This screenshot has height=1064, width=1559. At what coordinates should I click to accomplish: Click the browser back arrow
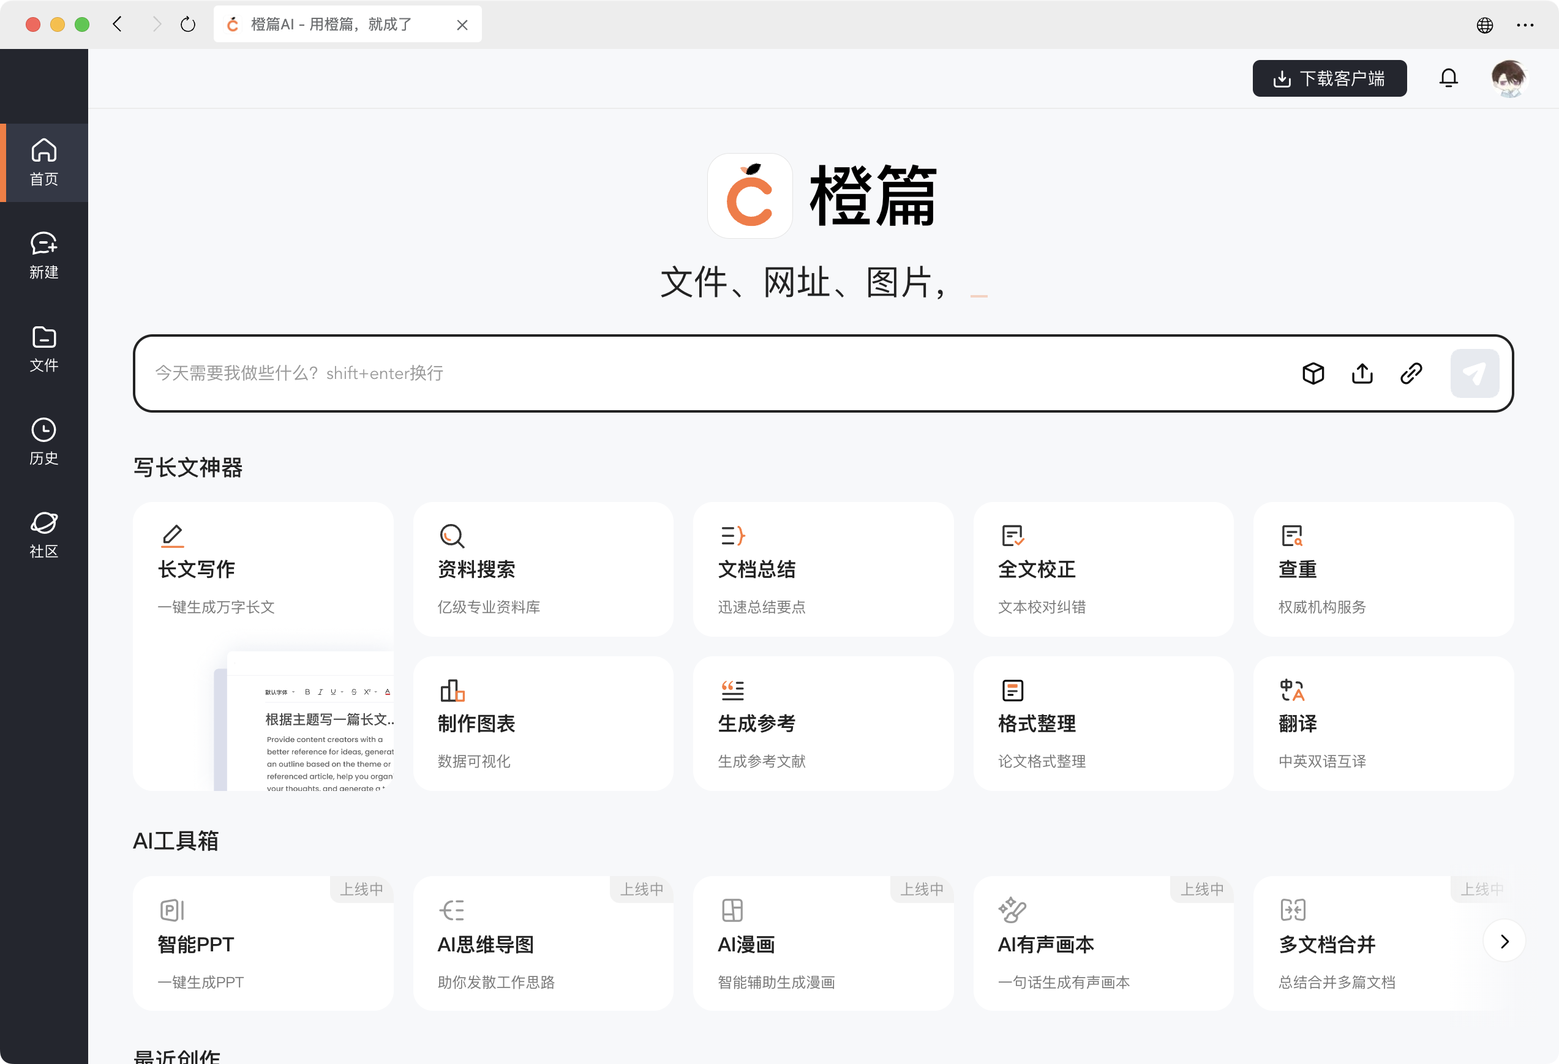(118, 24)
